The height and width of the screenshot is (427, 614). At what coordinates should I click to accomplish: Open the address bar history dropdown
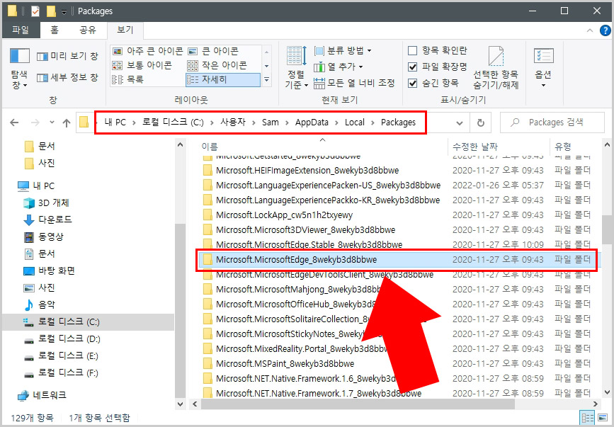tap(460, 123)
